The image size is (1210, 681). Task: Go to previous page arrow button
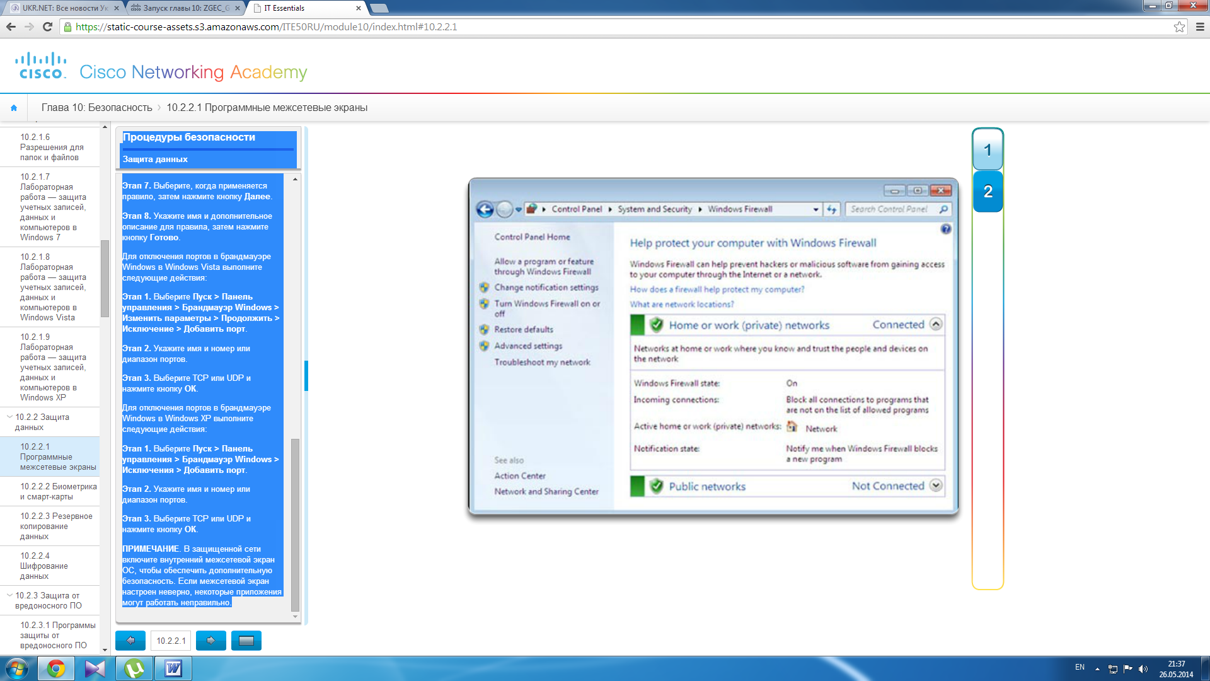[x=130, y=641]
